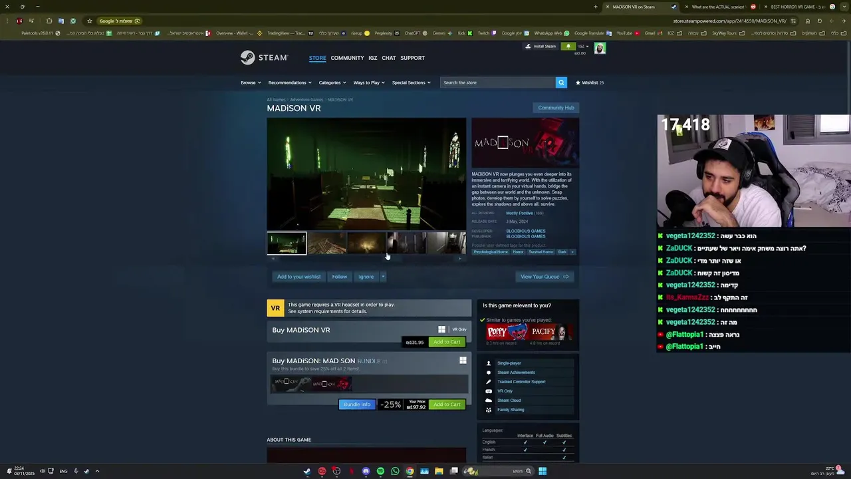Open Steam from the Windows taskbar
This screenshot has width=851, height=479.
click(x=306, y=471)
